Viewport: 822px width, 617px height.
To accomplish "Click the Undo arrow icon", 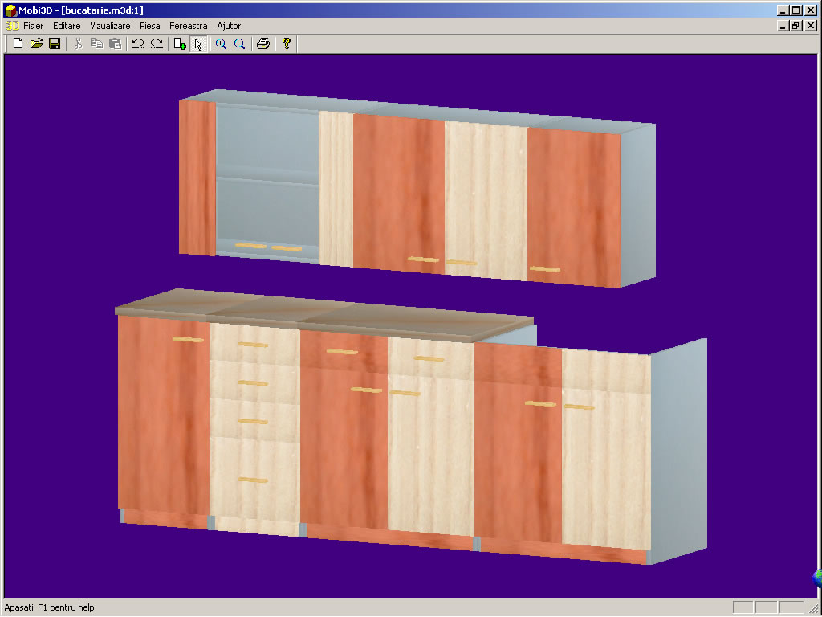I will [138, 43].
